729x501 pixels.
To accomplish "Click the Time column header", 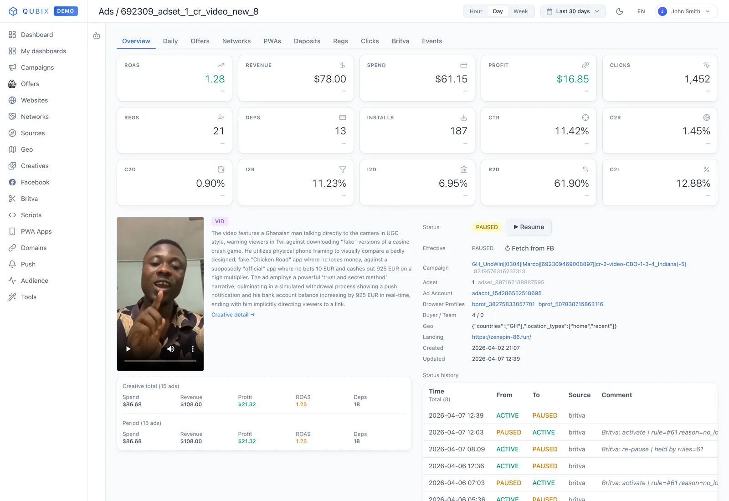I will (436, 391).
